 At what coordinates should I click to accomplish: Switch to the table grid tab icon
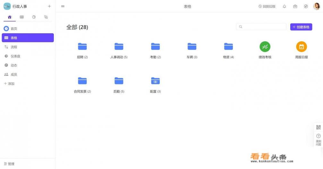click(x=21, y=17)
